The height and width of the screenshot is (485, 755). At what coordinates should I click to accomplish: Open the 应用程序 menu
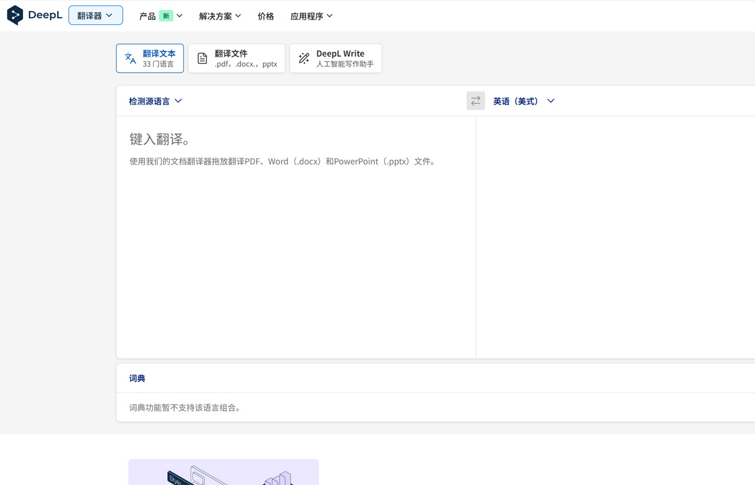311,16
